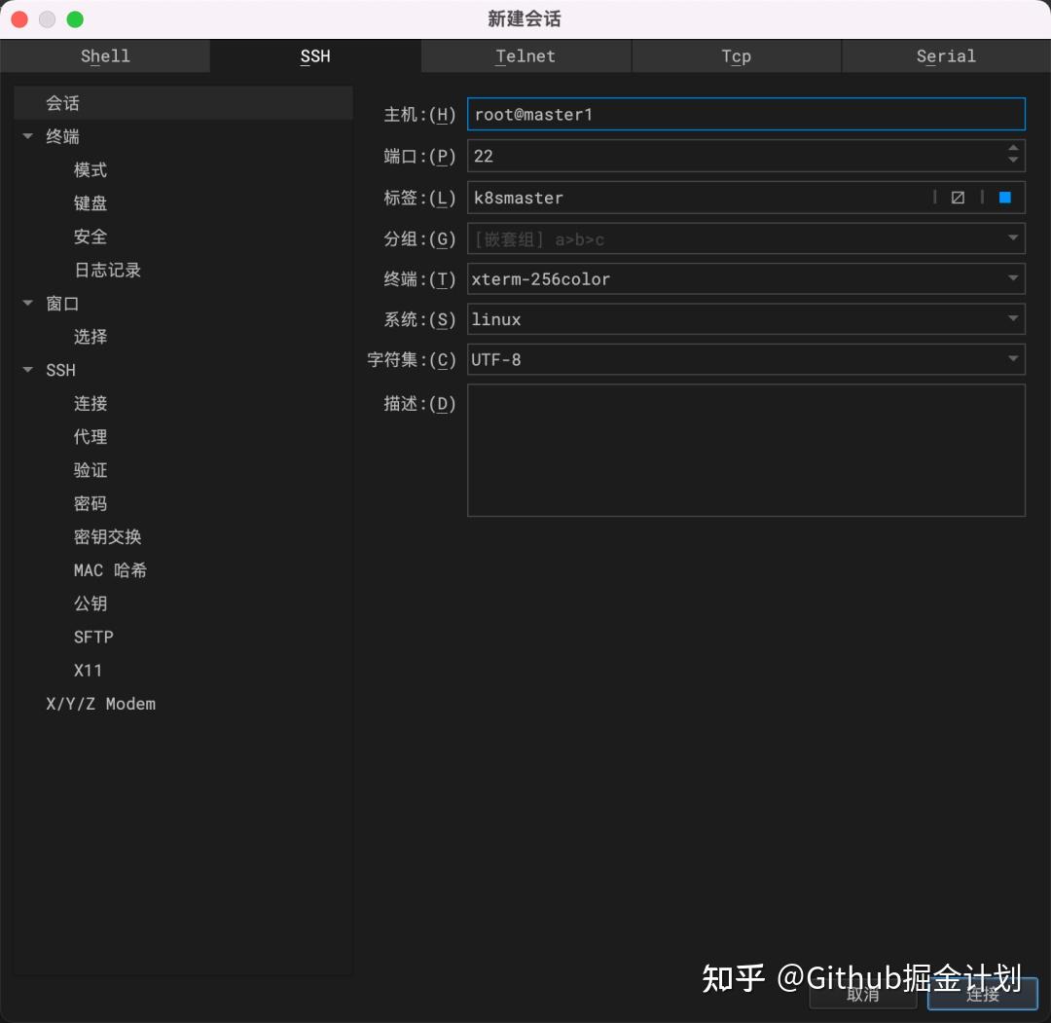
Task: Open the 连接 page under SSH
Action: tap(91, 404)
